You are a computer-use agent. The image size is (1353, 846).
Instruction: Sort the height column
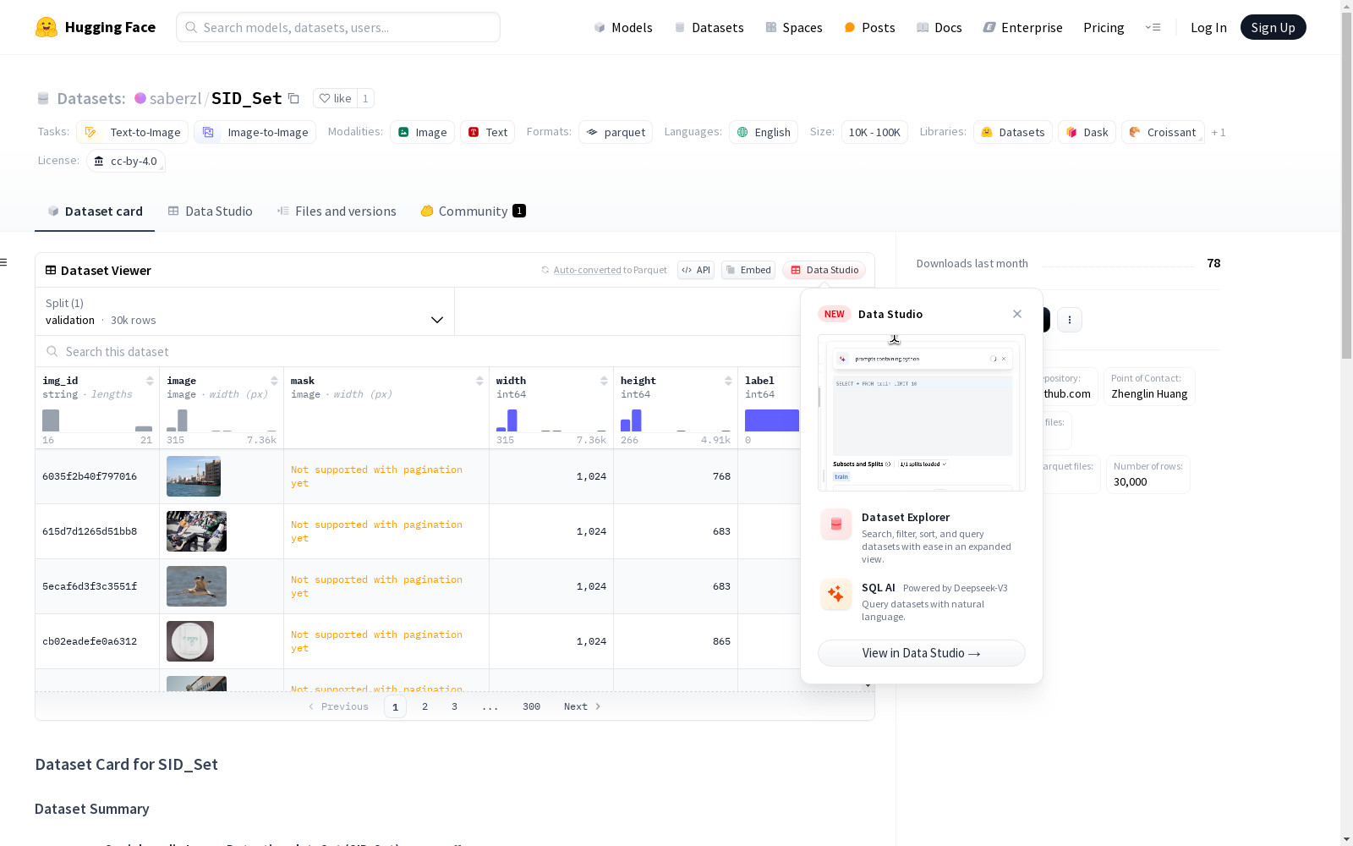click(728, 381)
